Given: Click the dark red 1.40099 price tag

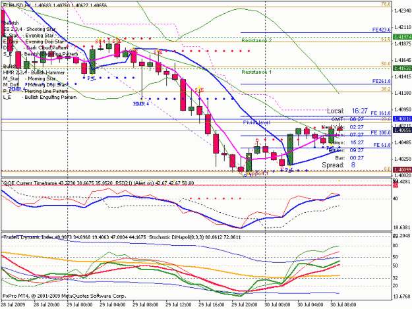Looking at the screenshot, I should tap(402, 169).
